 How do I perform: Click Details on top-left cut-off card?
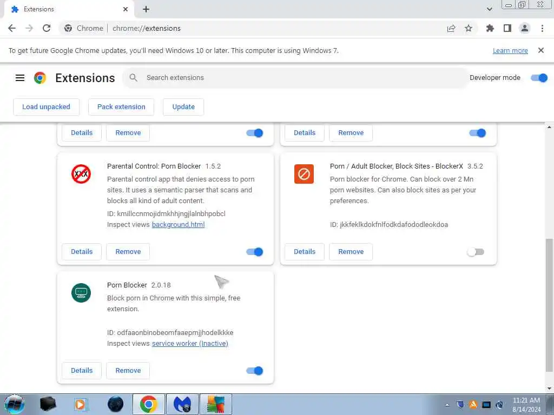[82, 133]
